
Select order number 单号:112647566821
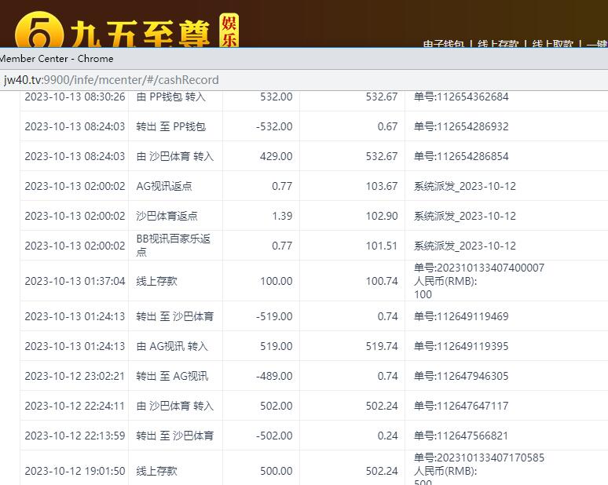pos(461,436)
